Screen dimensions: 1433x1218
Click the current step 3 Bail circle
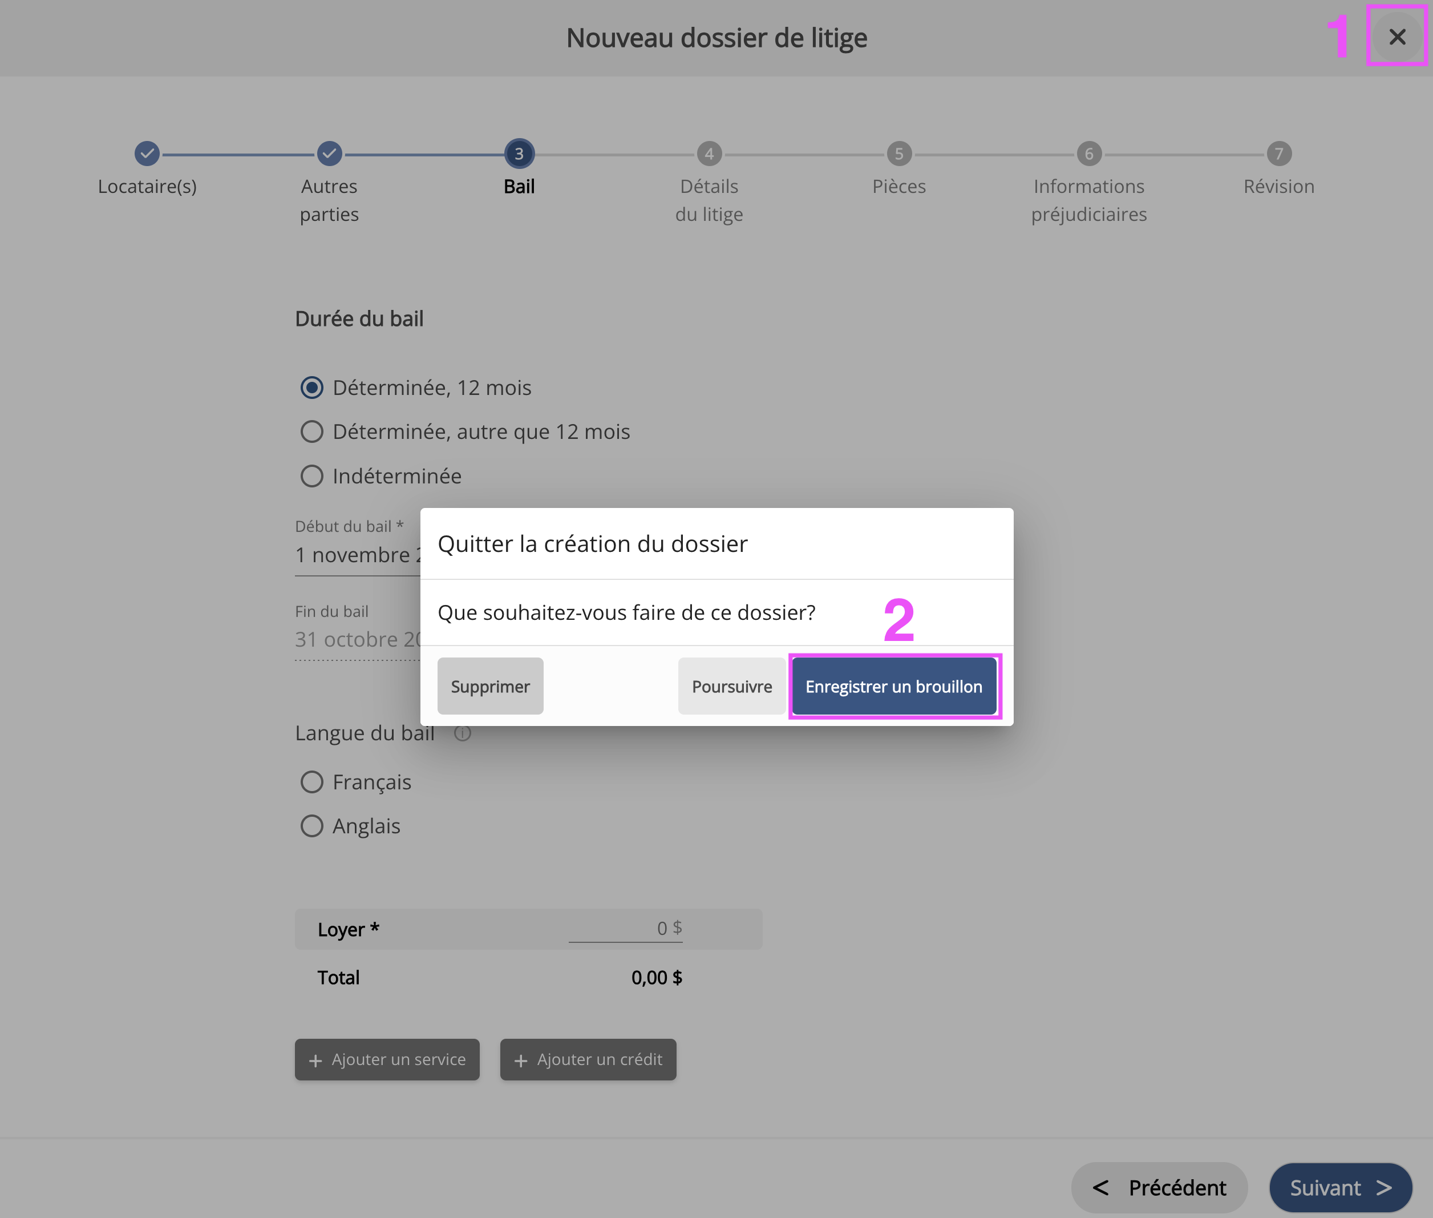[519, 154]
